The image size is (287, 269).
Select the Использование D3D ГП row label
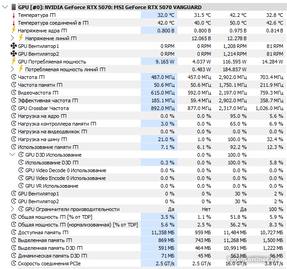point(52,163)
